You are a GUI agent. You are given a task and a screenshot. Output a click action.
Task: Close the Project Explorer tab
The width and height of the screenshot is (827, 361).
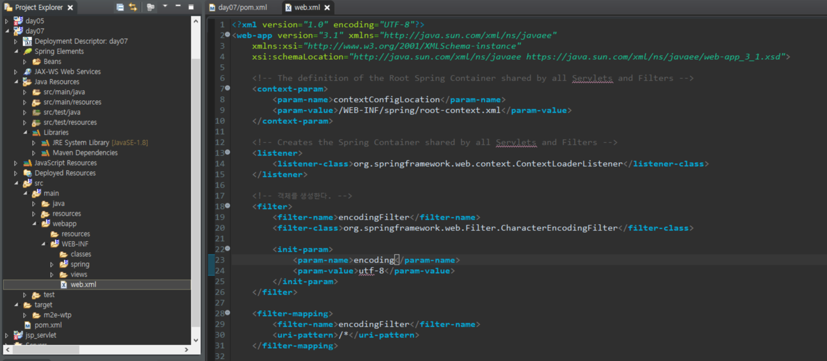(70, 8)
